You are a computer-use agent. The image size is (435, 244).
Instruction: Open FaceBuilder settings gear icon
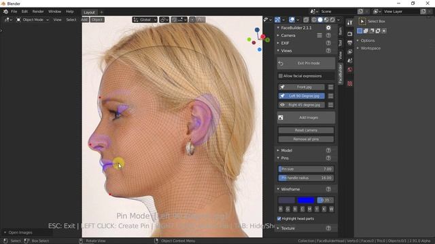coord(328,28)
